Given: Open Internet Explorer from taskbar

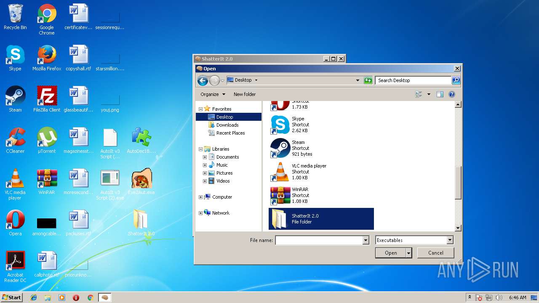Looking at the screenshot, I should [34, 298].
